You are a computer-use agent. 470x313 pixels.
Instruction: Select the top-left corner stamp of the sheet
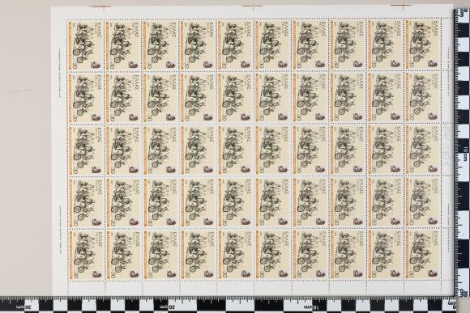(85, 45)
